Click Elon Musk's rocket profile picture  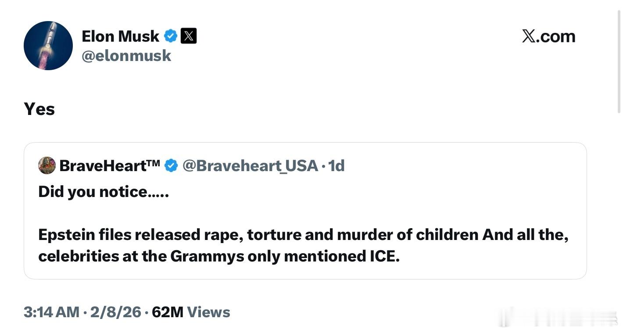pos(48,46)
